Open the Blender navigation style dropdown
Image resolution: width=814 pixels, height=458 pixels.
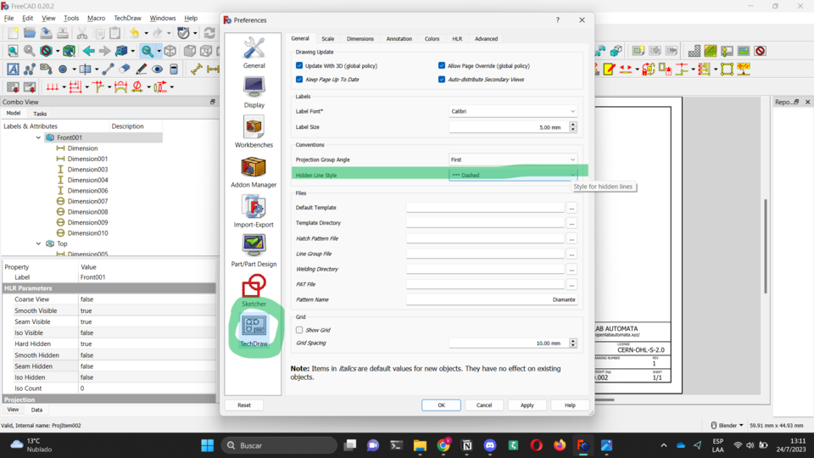728,425
